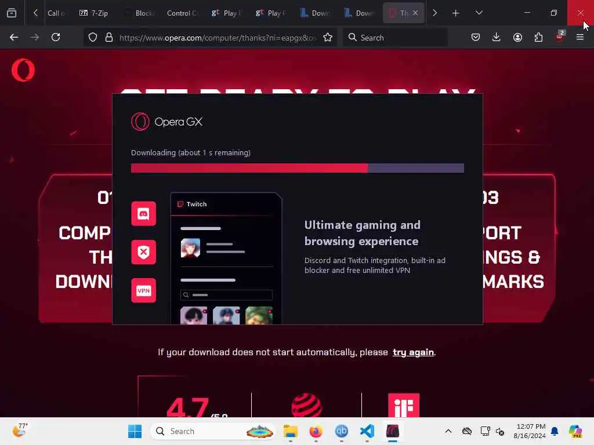
Task: Switch to the 7-Zip tab
Action: (x=94, y=13)
